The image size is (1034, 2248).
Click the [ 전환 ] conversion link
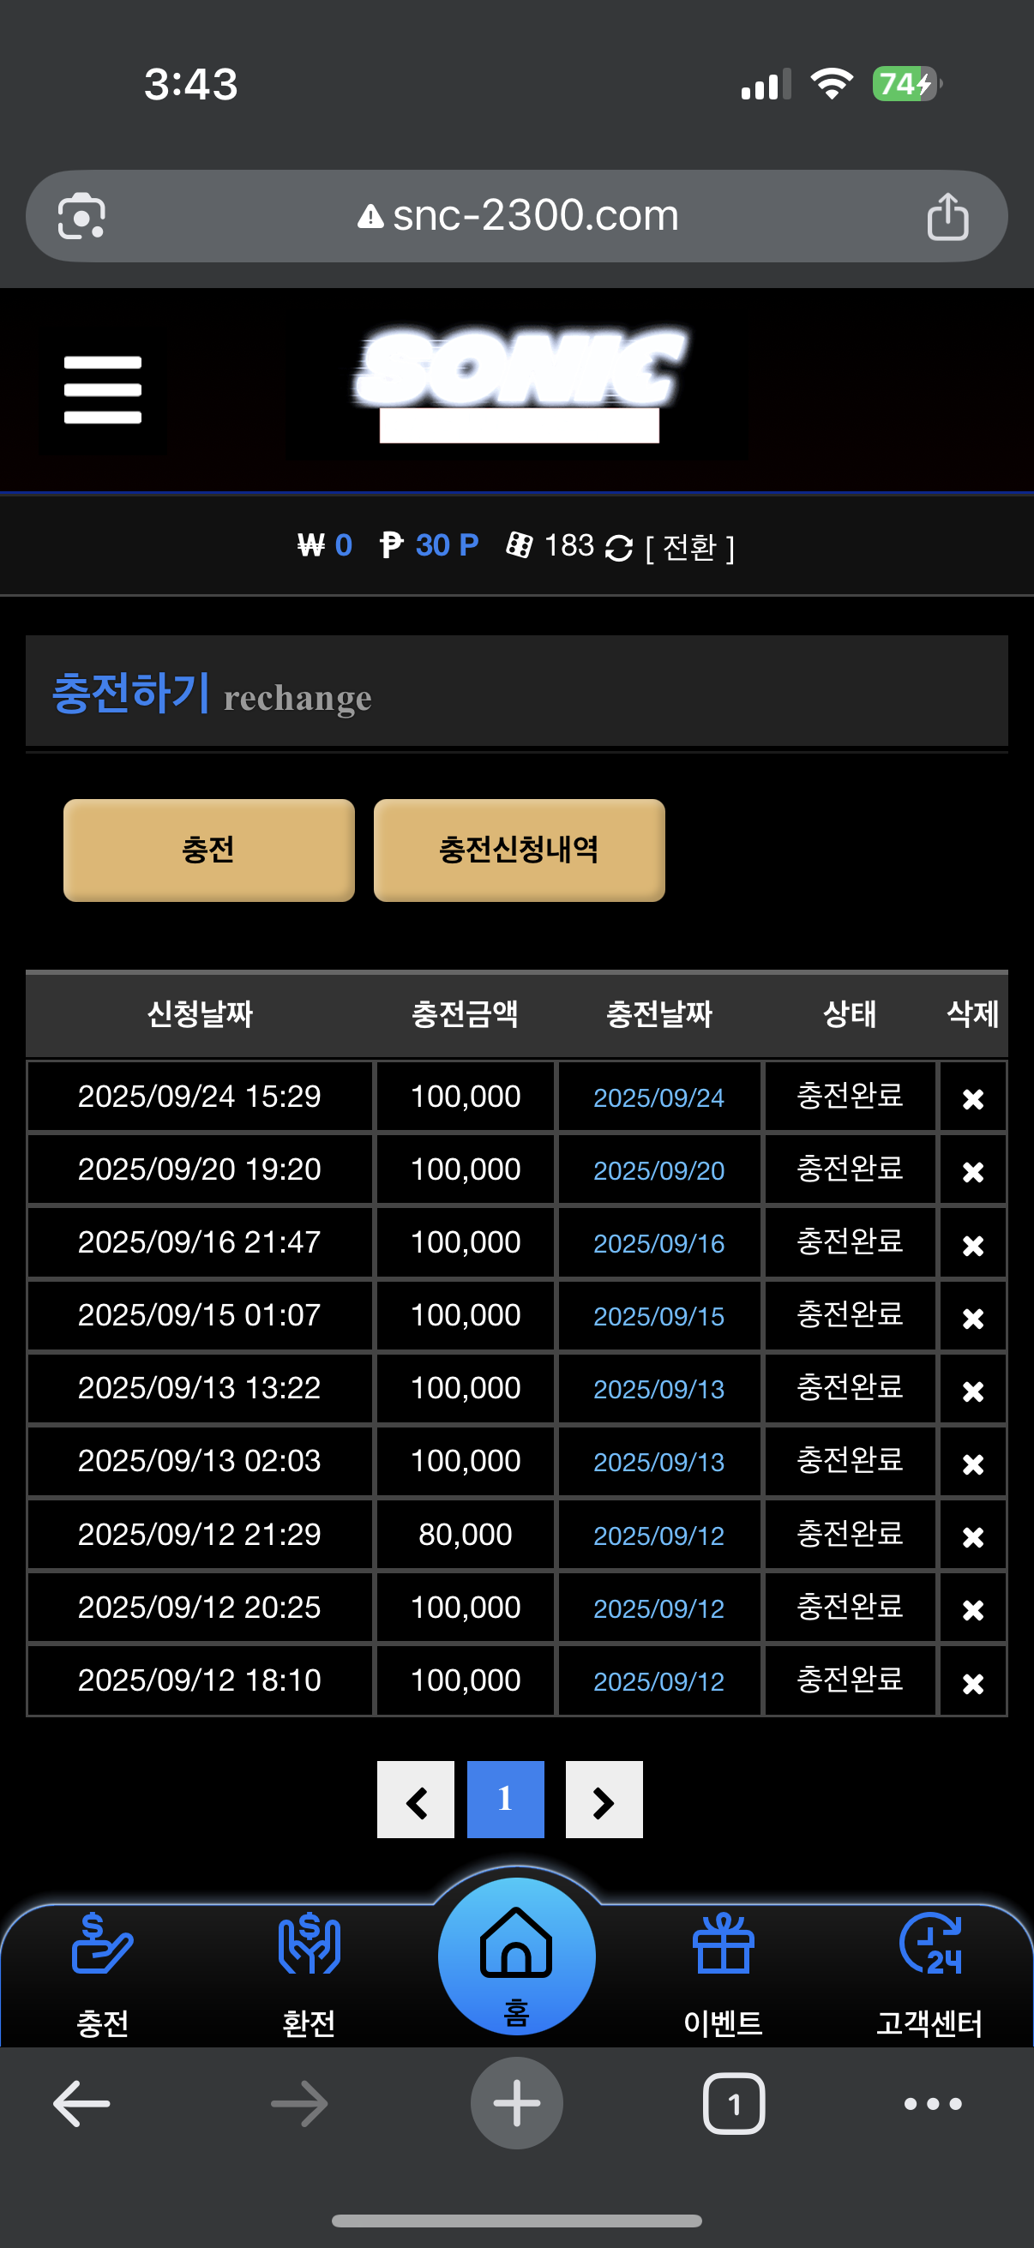point(689,548)
